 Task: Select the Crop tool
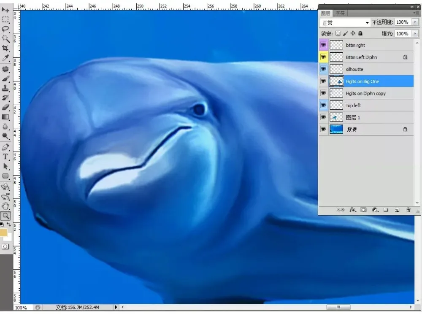(x=5, y=48)
